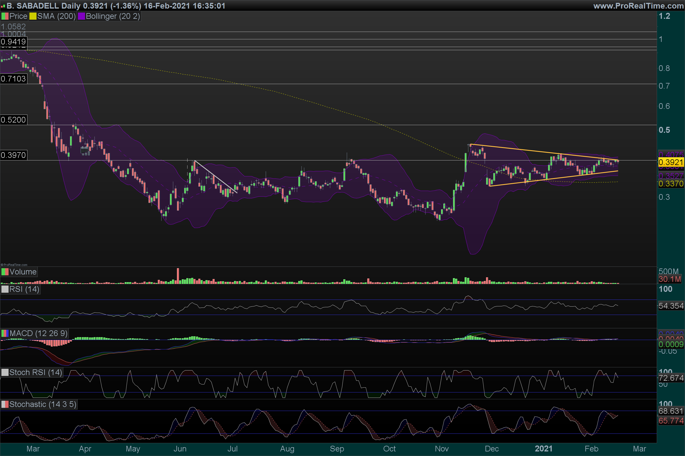Click the MACD (12 26 9) legend icon
The image size is (685, 456).
click(5, 333)
